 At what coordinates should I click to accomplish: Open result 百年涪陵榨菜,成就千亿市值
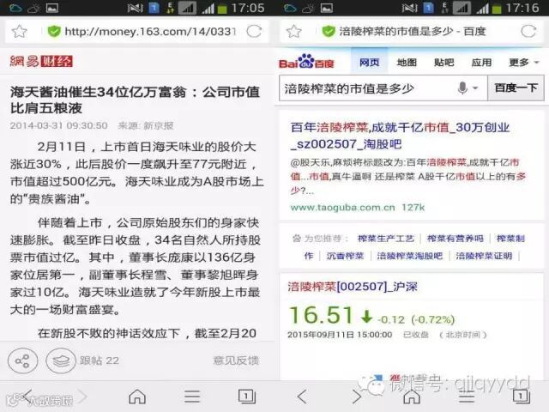coord(400,136)
